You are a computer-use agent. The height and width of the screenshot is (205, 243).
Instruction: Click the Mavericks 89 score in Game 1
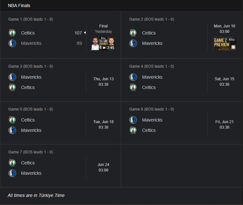79,43
